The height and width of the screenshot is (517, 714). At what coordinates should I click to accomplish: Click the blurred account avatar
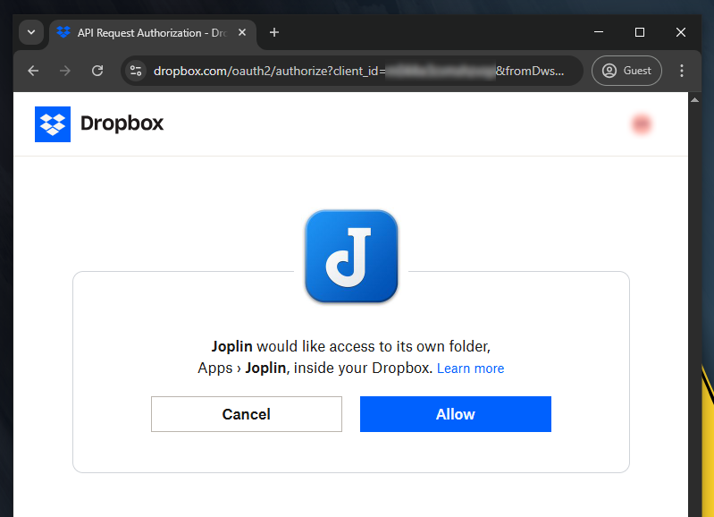(x=641, y=124)
